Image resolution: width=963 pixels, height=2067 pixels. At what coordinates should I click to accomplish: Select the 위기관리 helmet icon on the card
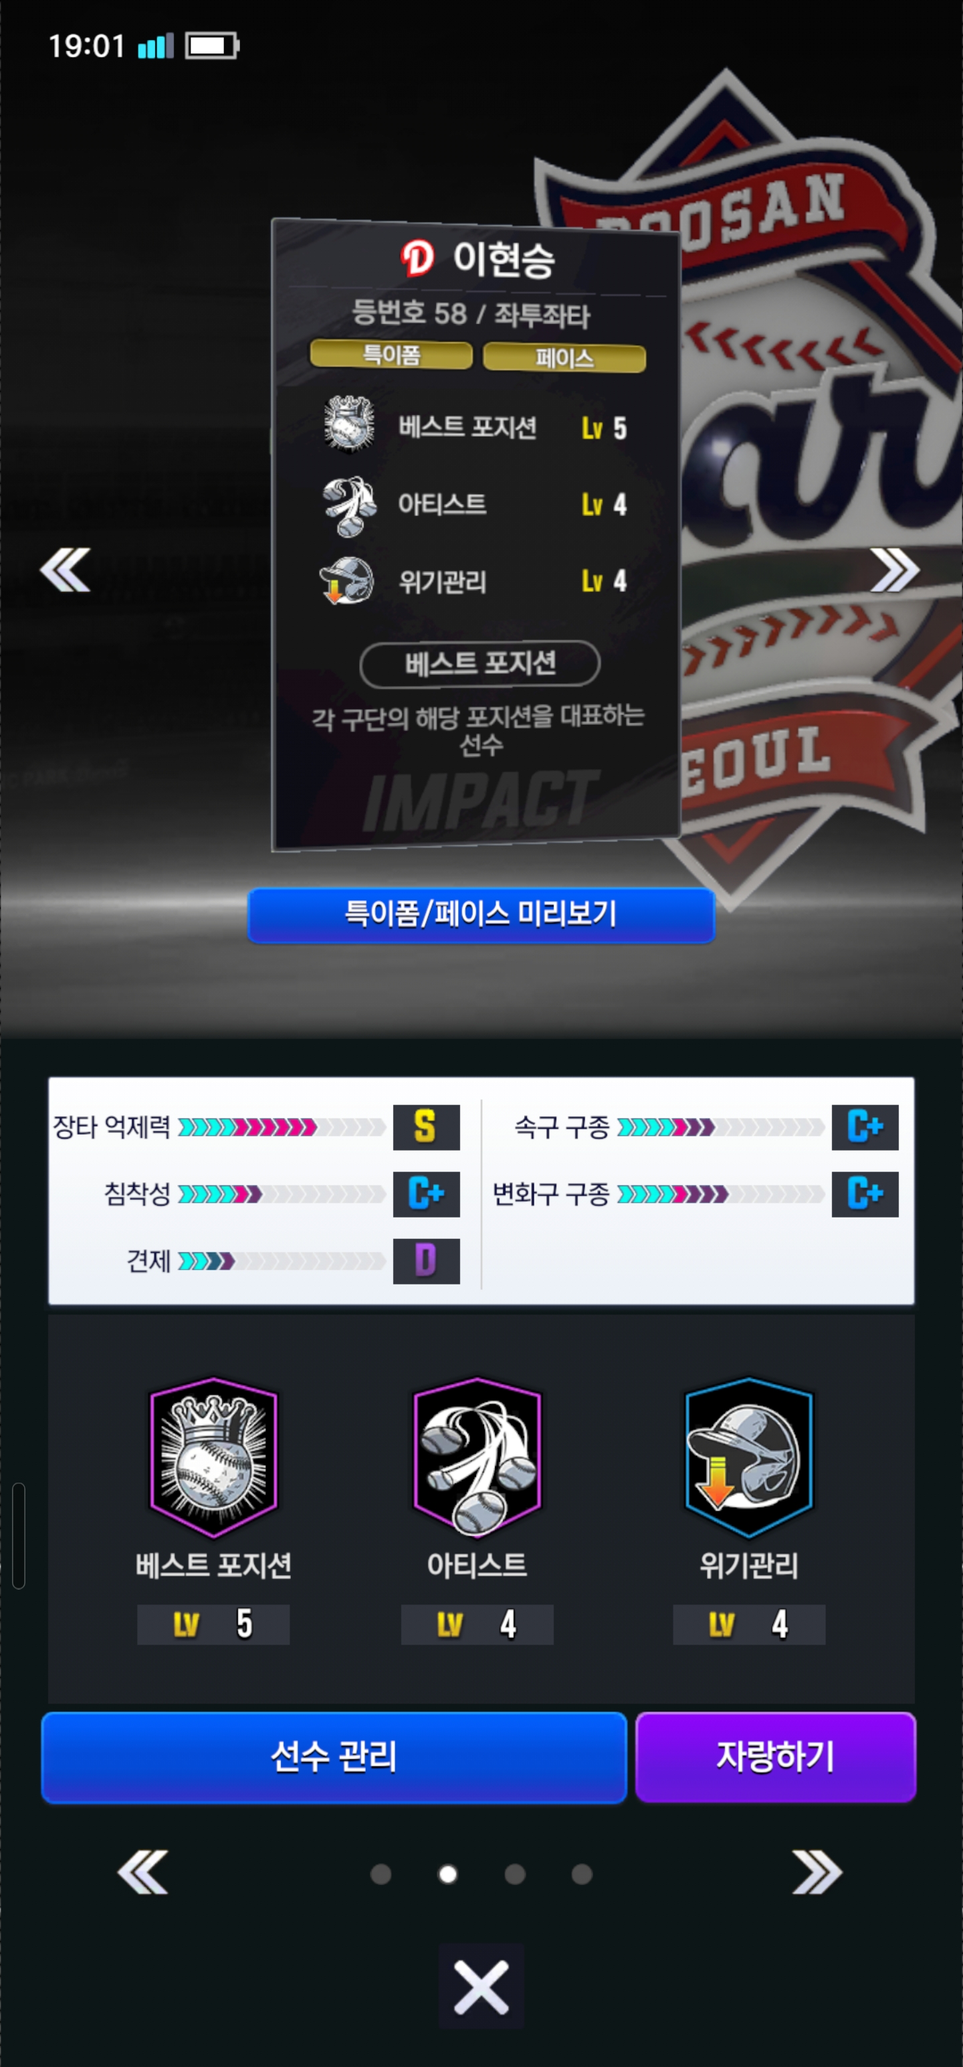(347, 581)
